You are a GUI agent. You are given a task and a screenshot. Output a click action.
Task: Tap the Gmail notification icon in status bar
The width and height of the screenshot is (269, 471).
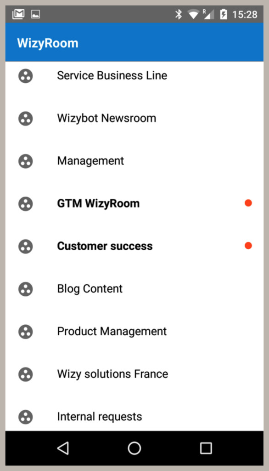[18, 14]
